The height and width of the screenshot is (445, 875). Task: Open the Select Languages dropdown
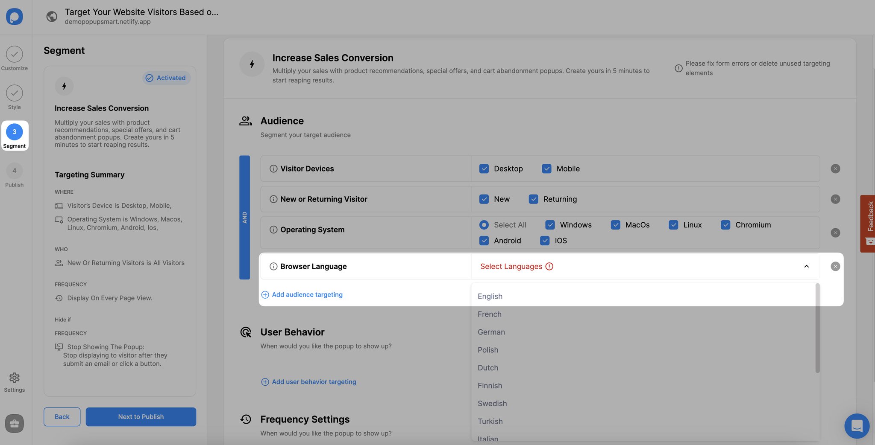pyautogui.click(x=511, y=266)
